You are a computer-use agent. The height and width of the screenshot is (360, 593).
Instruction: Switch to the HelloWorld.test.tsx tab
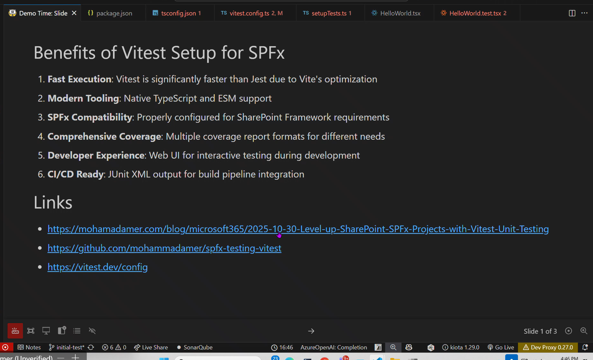tap(475, 13)
